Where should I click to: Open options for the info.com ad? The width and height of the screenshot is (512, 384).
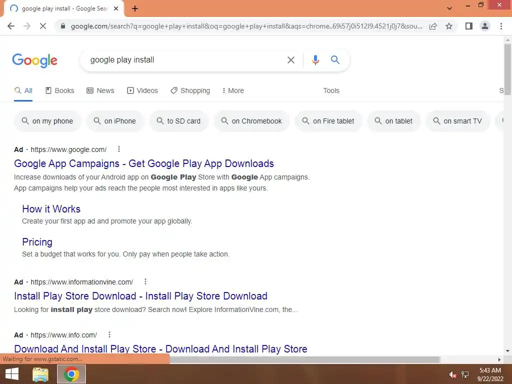click(109, 334)
